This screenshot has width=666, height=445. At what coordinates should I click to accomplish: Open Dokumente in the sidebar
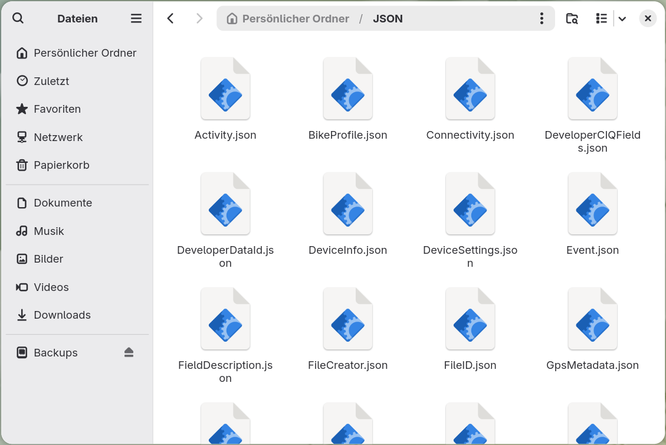(x=77, y=203)
